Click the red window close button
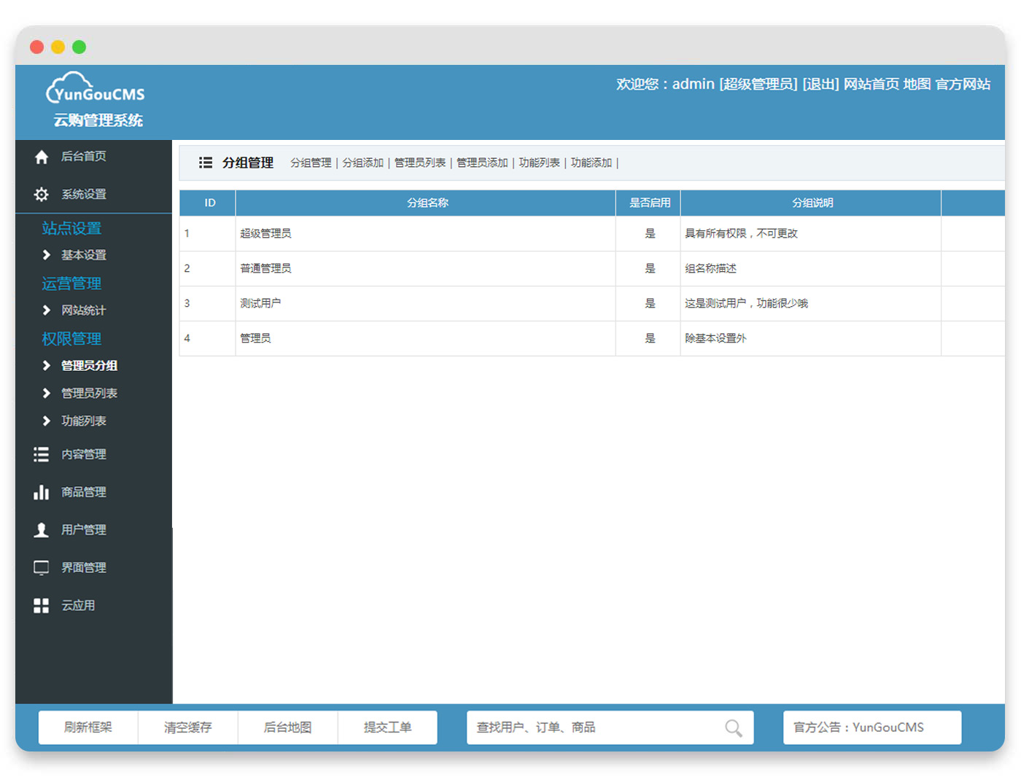1021x777 pixels. [x=36, y=47]
